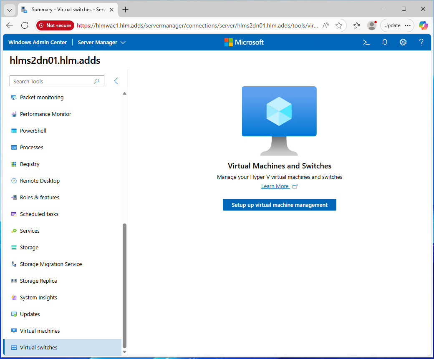Click the Windows Admin Center title
Image resolution: width=434 pixels, height=359 pixels.
click(37, 42)
